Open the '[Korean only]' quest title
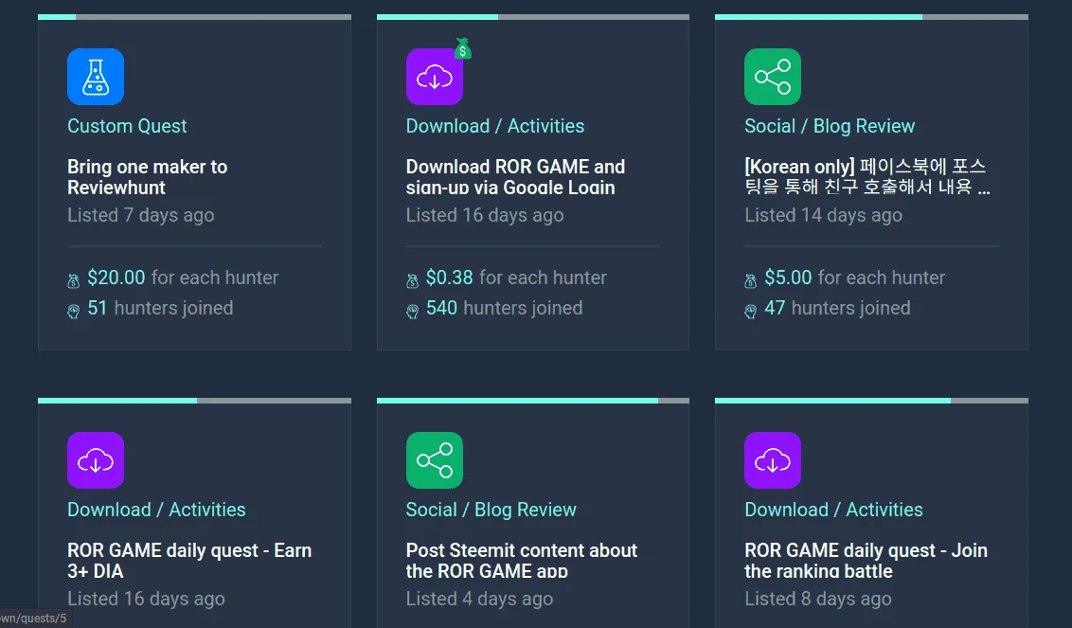Viewport: 1072px width, 628px height. 867,177
